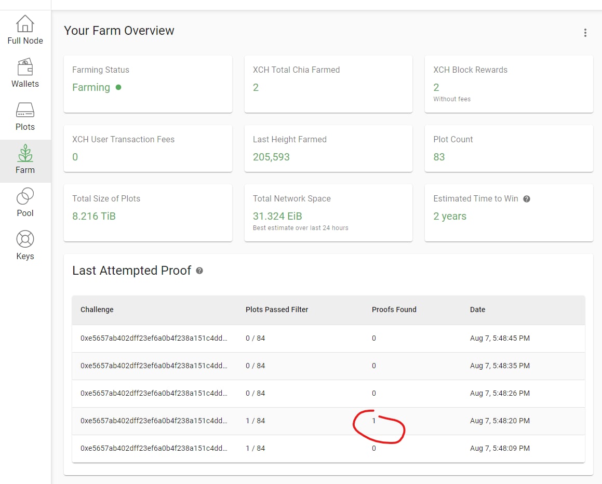Click the Last Attempted Proof help icon
This screenshot has height=484, width=602.
click(199, 271)
